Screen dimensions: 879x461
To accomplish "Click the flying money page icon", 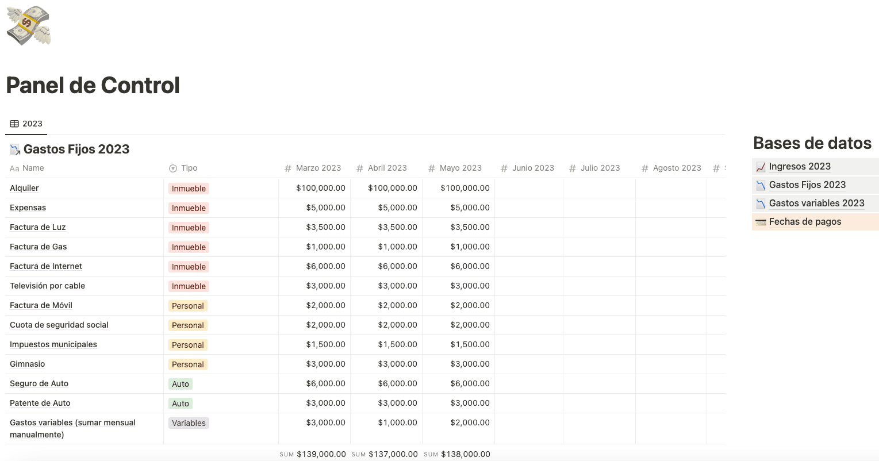I will coord(28,26).
